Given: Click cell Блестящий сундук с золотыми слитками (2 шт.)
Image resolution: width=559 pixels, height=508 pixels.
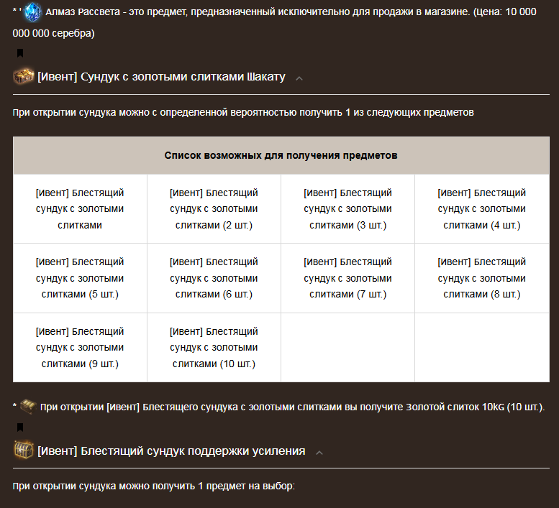Looking at the screenshot, I should pyautogui.click(x=214, y=208).
